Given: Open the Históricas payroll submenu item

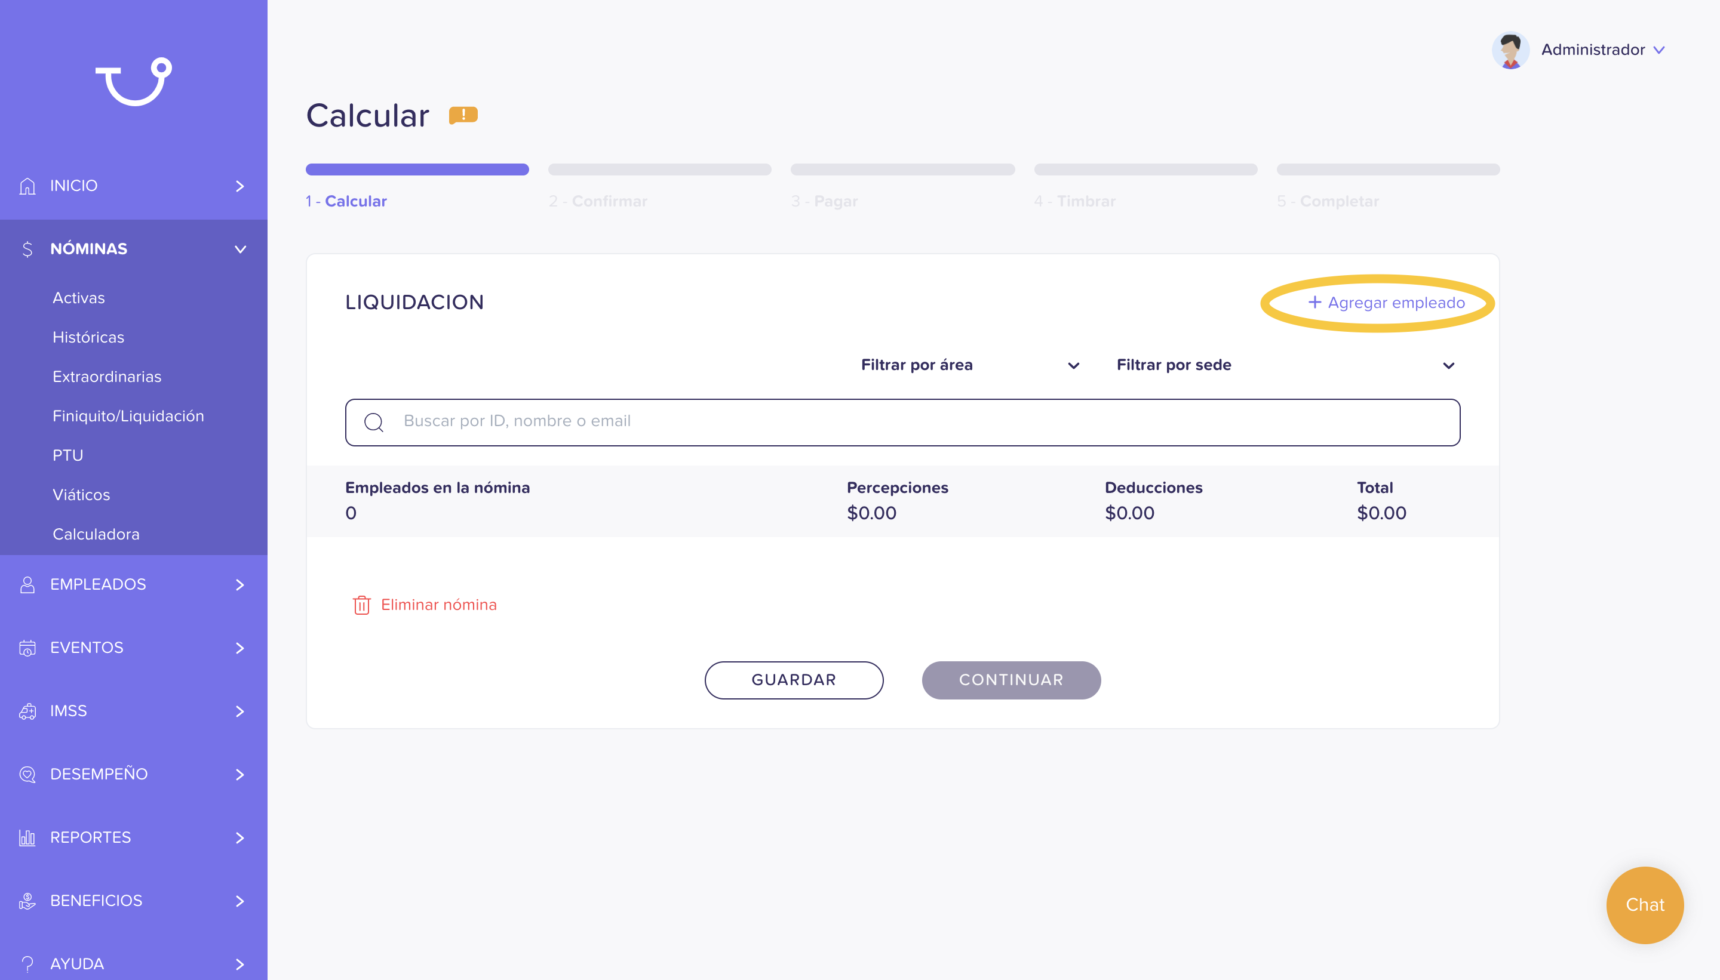Looking at the screenshot, I should pyautogui.click(x=88, y=337).
